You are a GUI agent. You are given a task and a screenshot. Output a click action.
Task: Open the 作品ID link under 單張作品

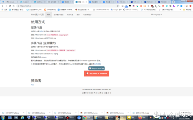(41, 31)
